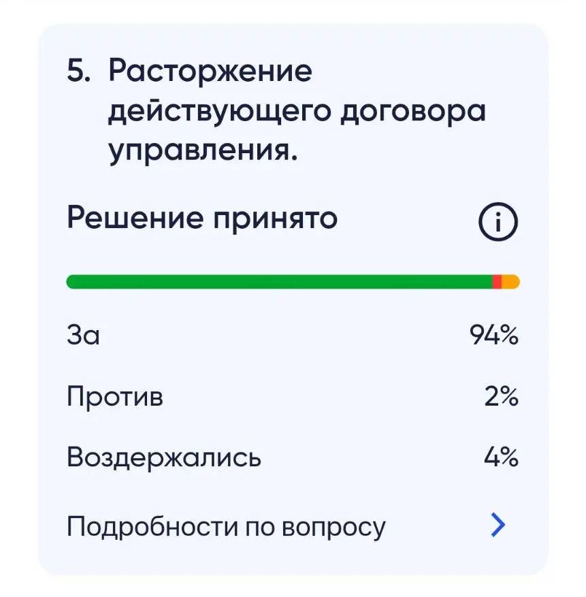The image size is (586, 597).
Task: Open details via the blue chevron arrow
Action: click(x=498, y=525)
